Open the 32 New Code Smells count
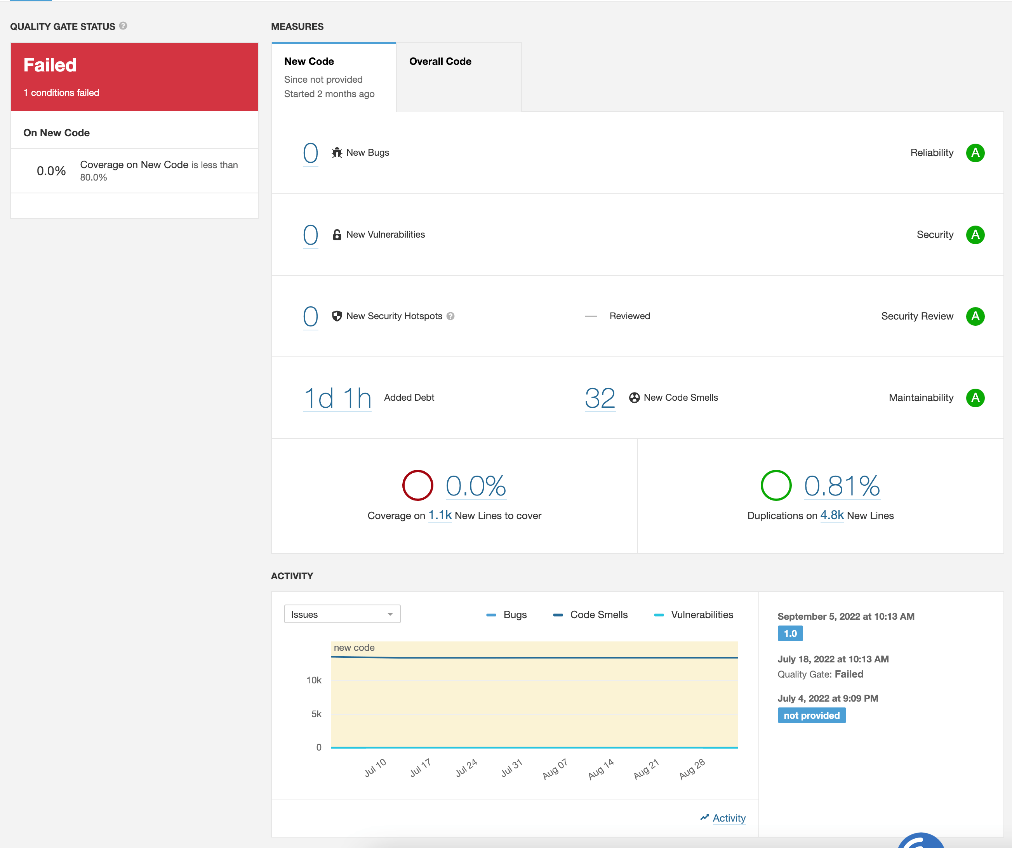This screenshot has height=848, width=1012. 600,398
